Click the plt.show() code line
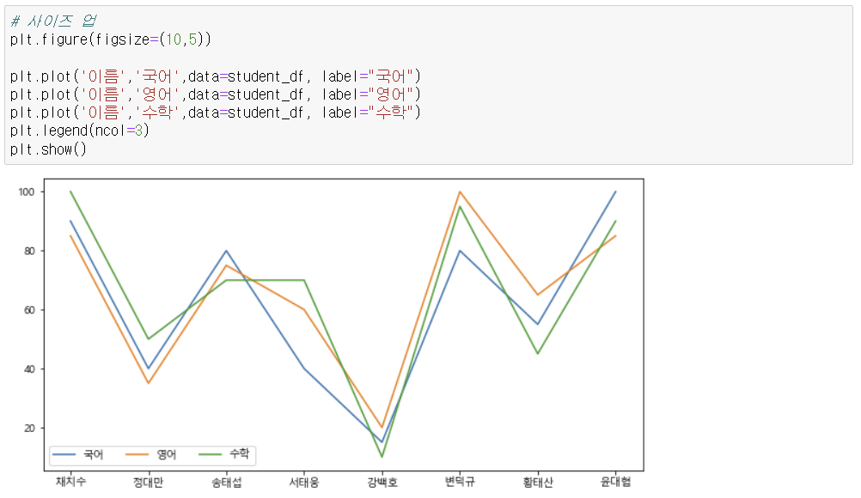 48,149
